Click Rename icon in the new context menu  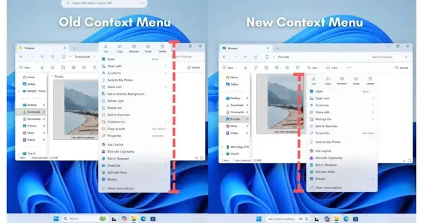(x=342, y=79)
